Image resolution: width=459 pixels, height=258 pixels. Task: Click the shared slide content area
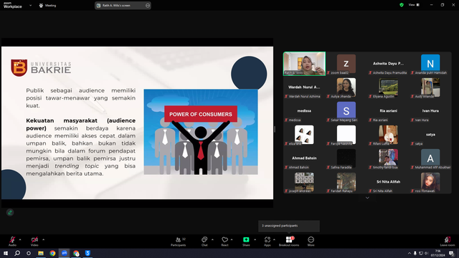[137, 123]
